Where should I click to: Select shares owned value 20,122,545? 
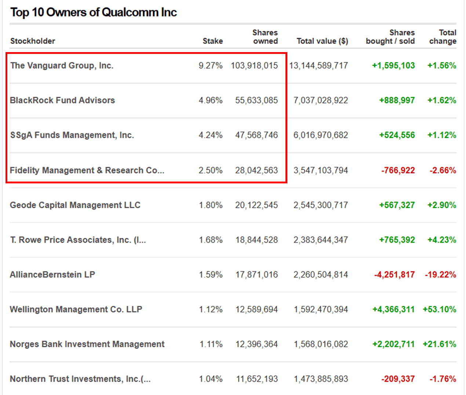click(x=256, y=205)
